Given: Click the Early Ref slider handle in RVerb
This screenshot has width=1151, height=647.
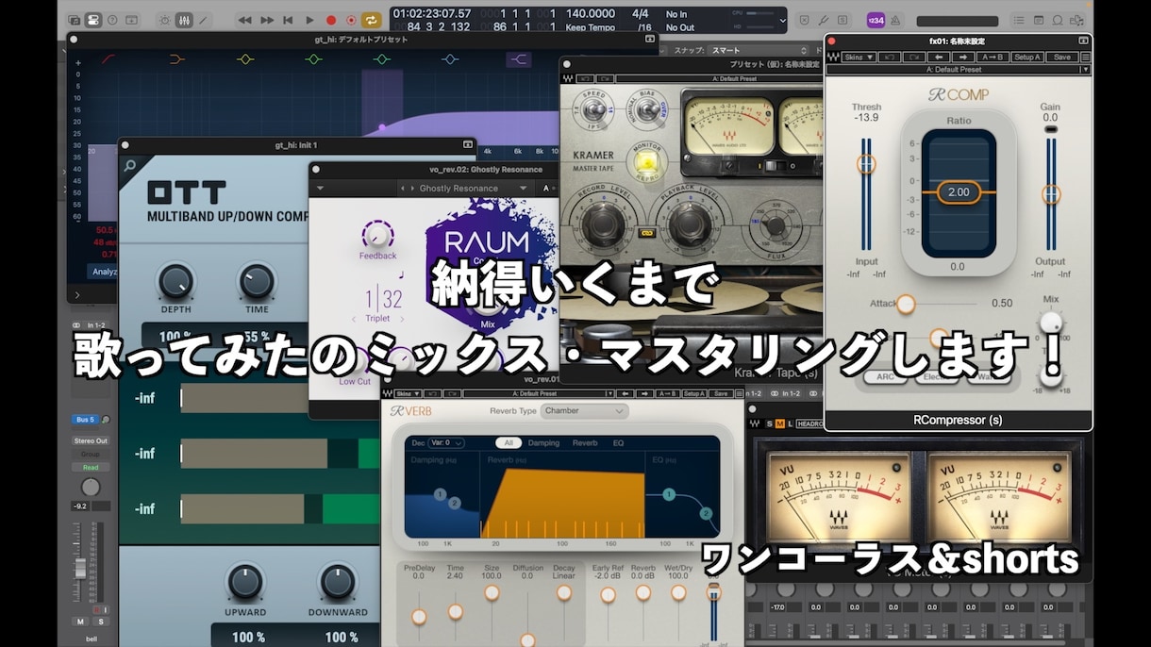Looking at the screenshot, I should 608,595.
